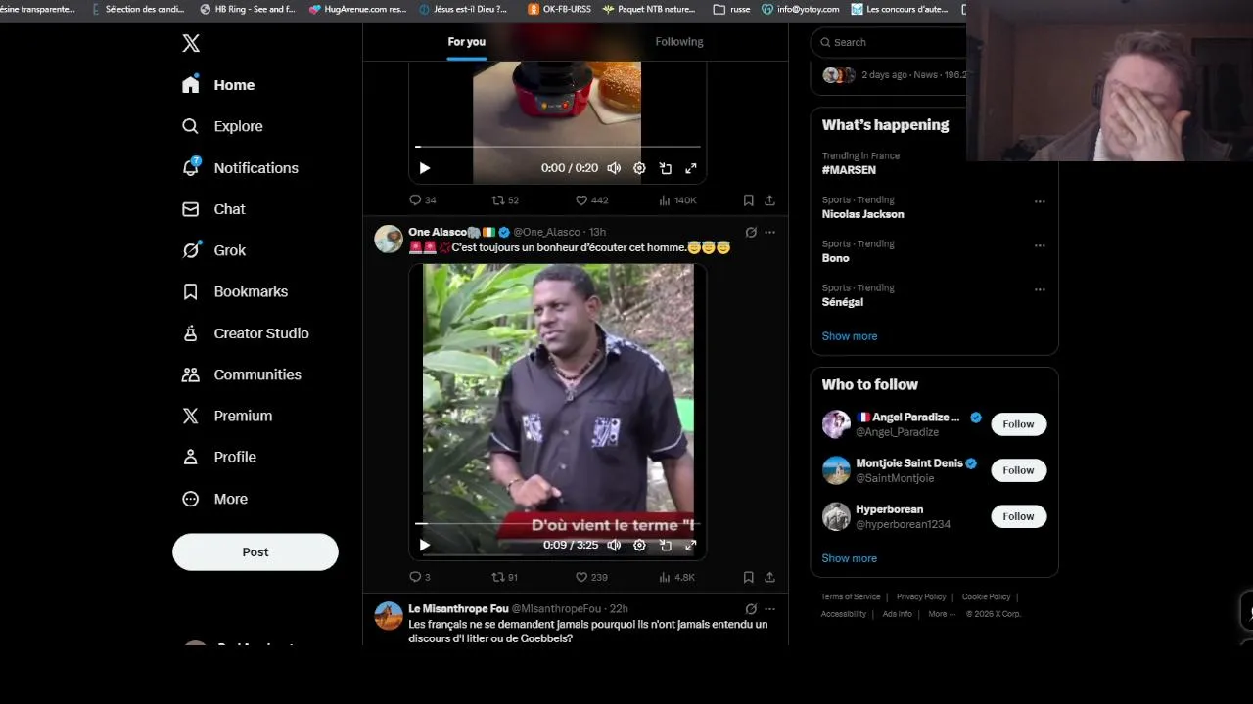The width and height of the screenshot is (1253, 704).
Task: Follow Hyperborean
Action: coord(1018,516)
